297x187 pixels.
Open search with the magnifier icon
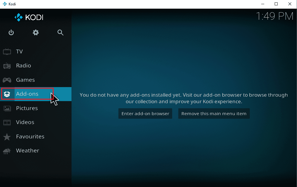tap(60, 33)
